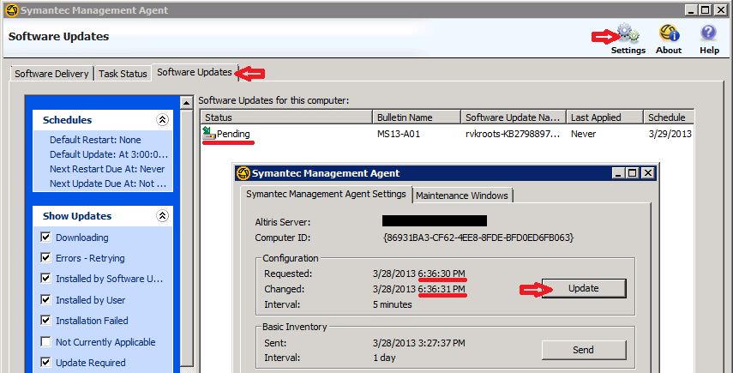Open the About globe icon
The width and height of the screenshot is (733, 373).
click(x=669, y=33)
